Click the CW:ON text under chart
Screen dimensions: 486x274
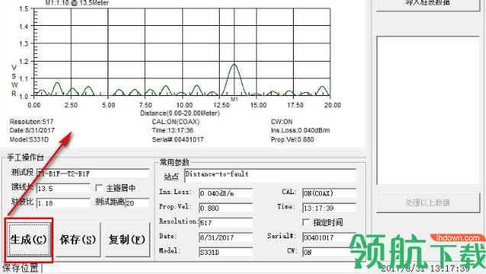[x=282, y=122]
